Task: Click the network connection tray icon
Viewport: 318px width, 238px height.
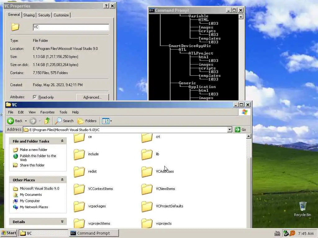Action: (x=286, y=233)
